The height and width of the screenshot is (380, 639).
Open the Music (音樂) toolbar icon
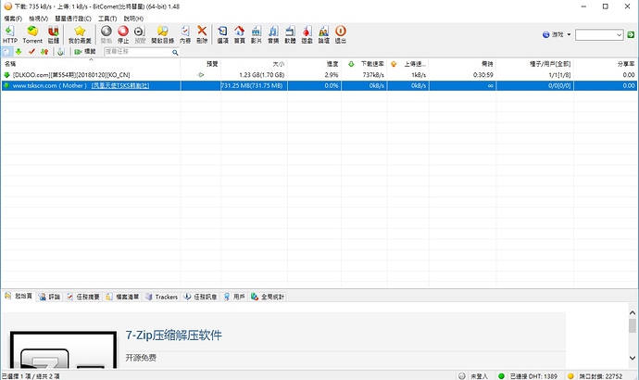pos(273,34)
